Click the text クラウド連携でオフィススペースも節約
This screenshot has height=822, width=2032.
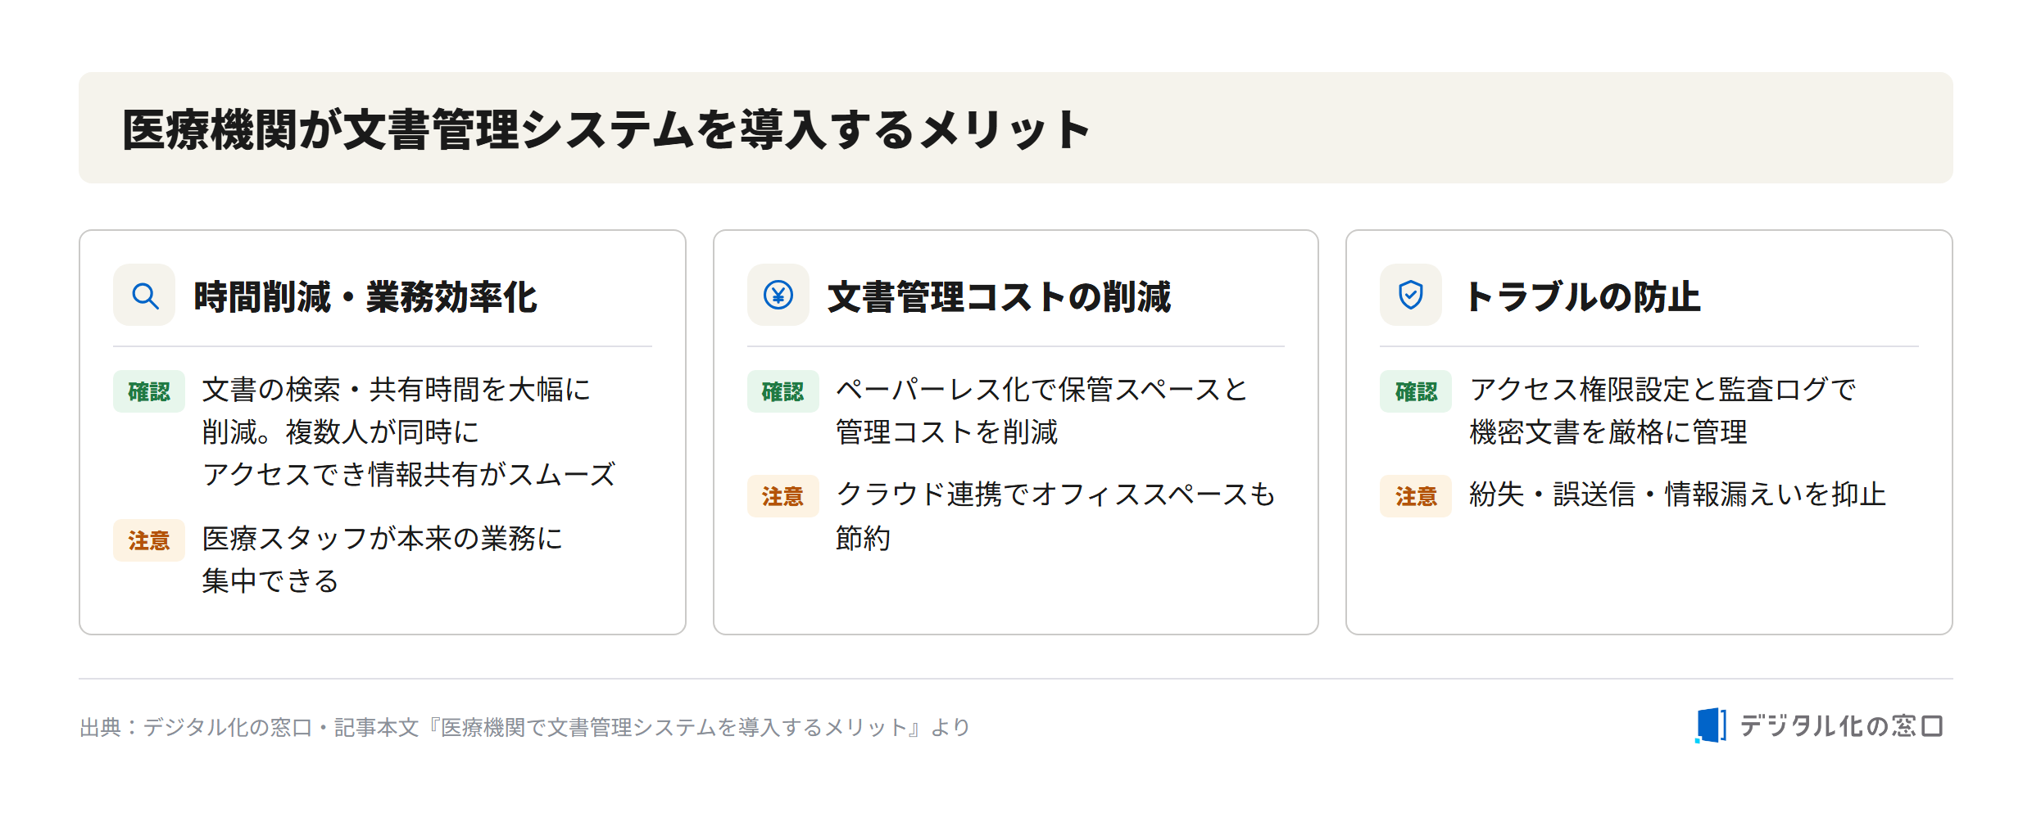pos(1055,516)
